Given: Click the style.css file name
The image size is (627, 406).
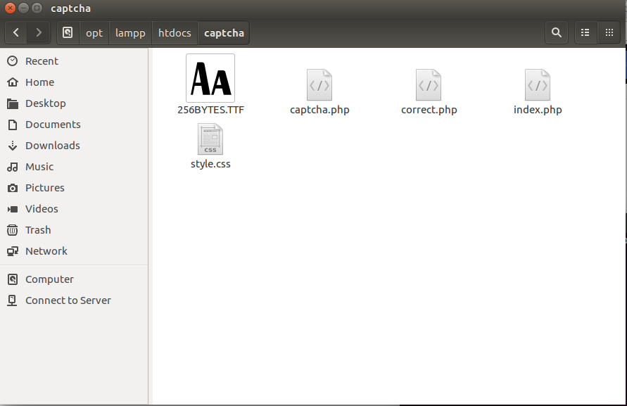Looking at the screenshot, I should (x=210, y=164).
